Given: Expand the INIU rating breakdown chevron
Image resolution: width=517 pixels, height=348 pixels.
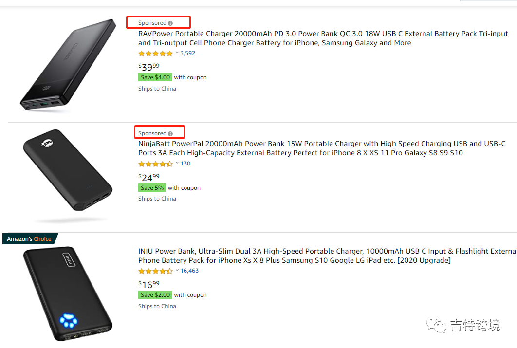Looking at the screenshot, I should pyautogui.click(x=177, y=271).
